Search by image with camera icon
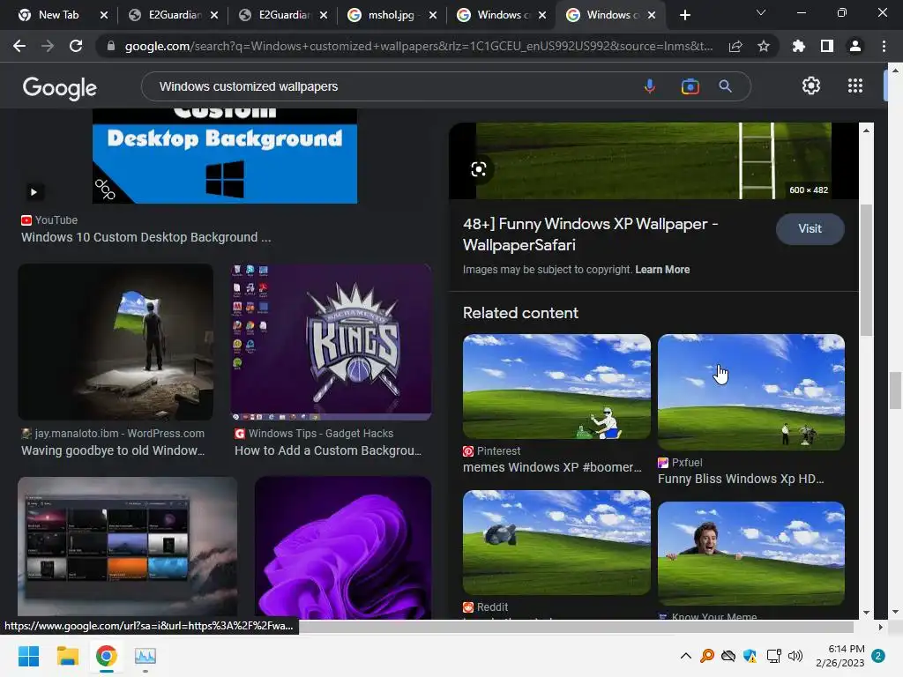The image size is (903, 677). (x=690, y=86)
